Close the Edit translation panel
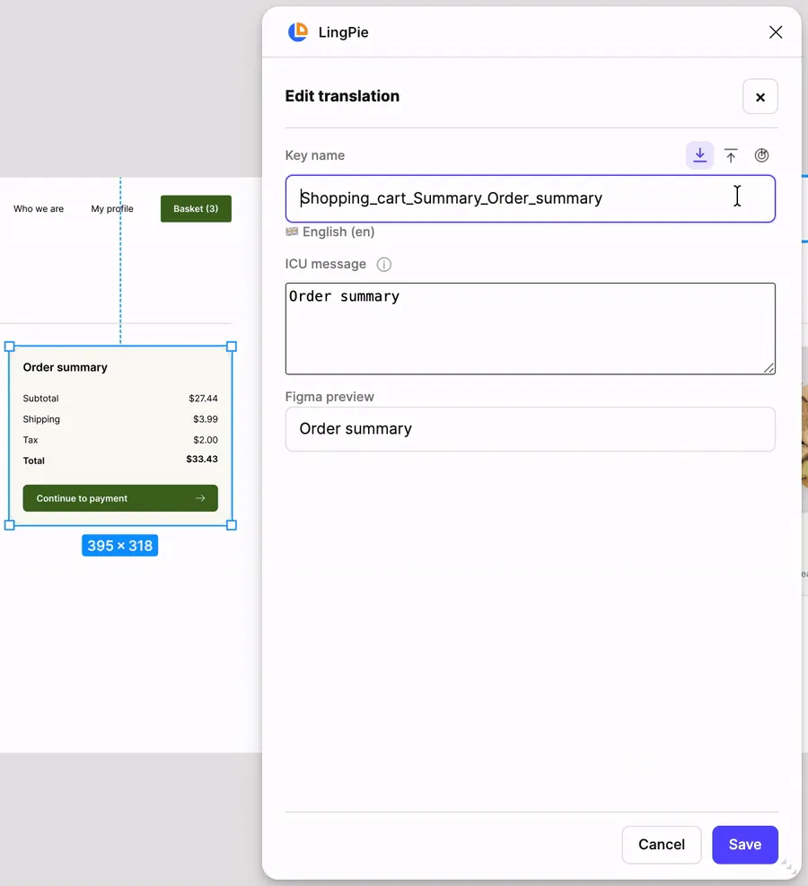Screen dimensions: 808x886 point(760,97)
